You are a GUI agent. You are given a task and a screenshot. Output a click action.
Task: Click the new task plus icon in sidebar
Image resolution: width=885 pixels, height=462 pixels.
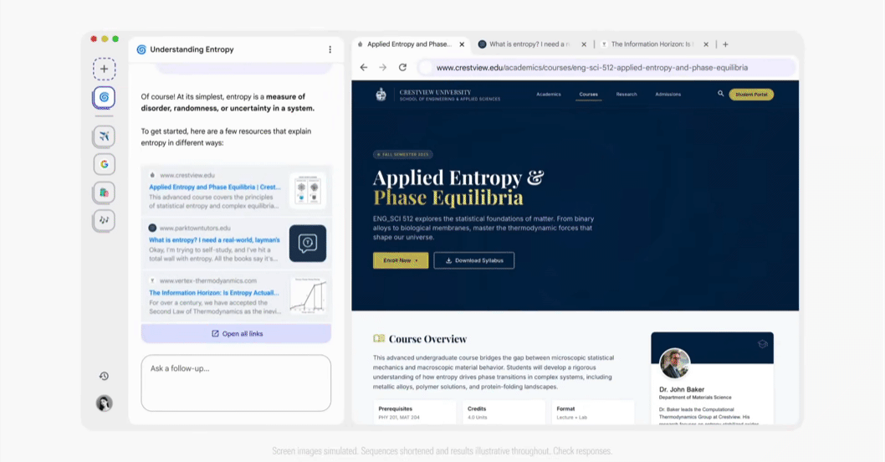point(104,69)
